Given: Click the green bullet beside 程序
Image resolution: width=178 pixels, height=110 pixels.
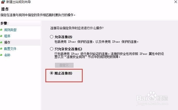Looking at the screenshot, I should coord(1,36).
